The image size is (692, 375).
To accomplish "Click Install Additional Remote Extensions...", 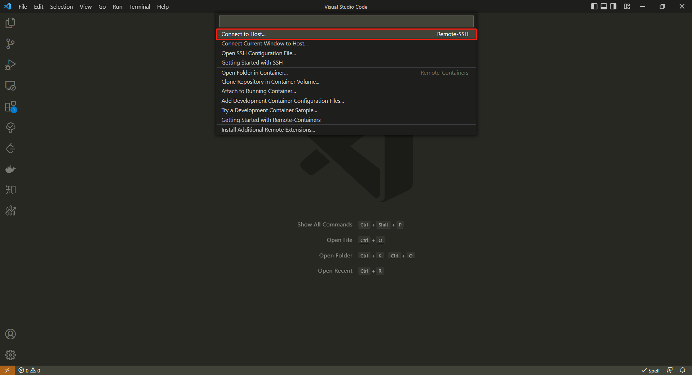I will pyautogui.click(x=268, y=130).
